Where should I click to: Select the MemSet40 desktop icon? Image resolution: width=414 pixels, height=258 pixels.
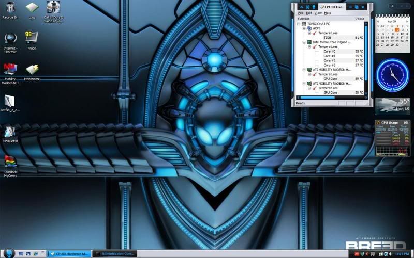pyautogui.click(x=10, y=134)
